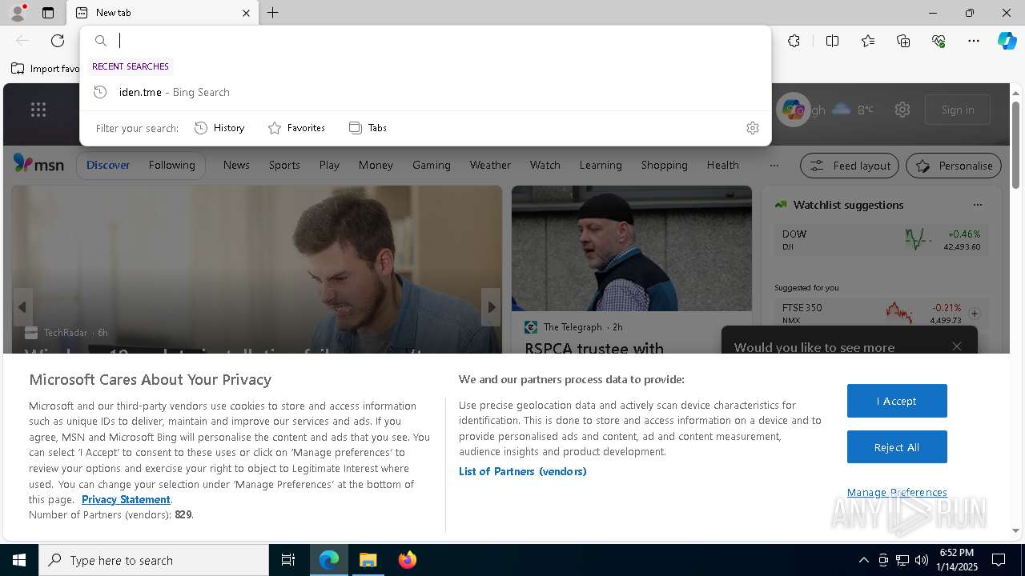The height and width of the screenshot is (576, 1025).
Task: Filter search by Tabs
Action: click(x=368, y=128)
